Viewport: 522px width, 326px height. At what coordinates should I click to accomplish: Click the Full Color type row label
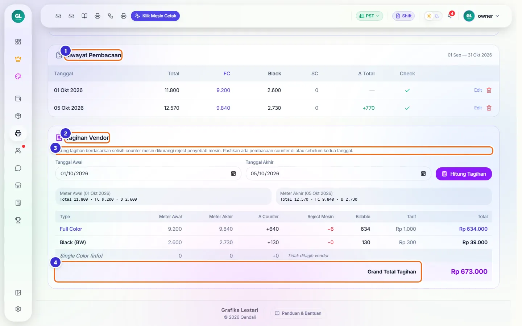tap(71, 229)
